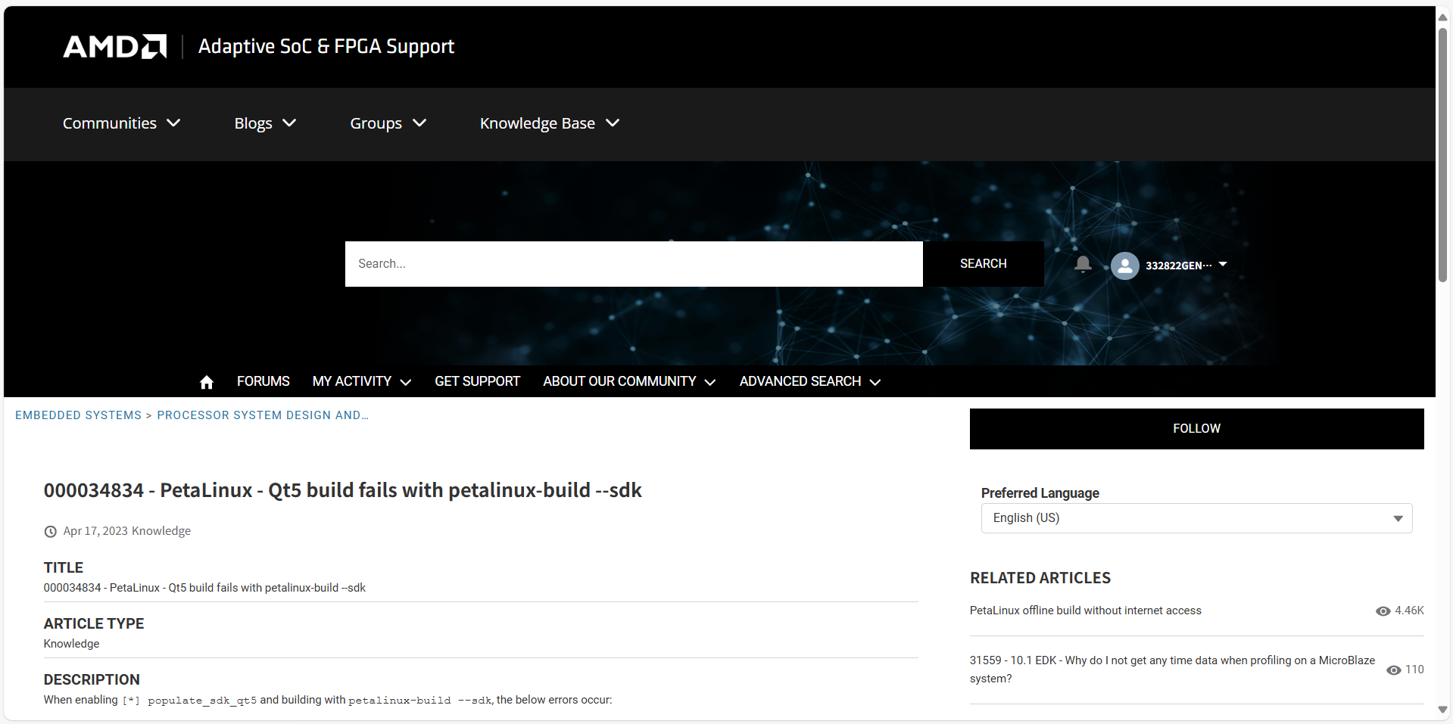Click the Search button

(x=983, y=264)
